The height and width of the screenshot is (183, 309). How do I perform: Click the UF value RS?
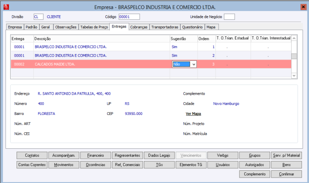pyautogui.click(x=127, y=104)
